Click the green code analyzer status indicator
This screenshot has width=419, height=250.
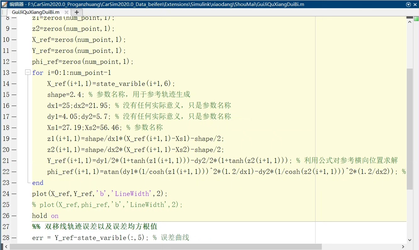pos(416,19)
